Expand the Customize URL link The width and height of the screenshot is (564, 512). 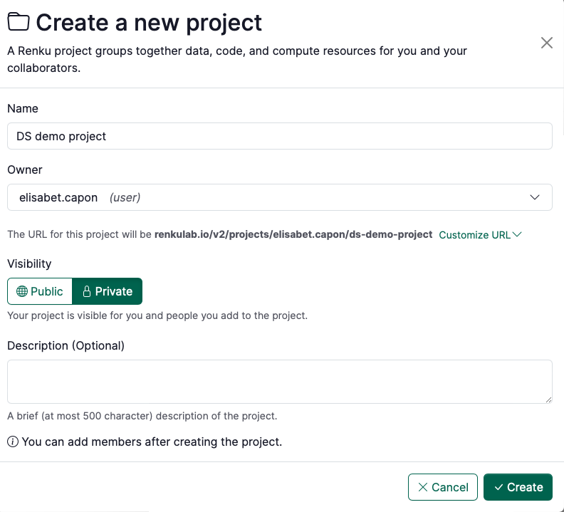click(x=480, y=234)
